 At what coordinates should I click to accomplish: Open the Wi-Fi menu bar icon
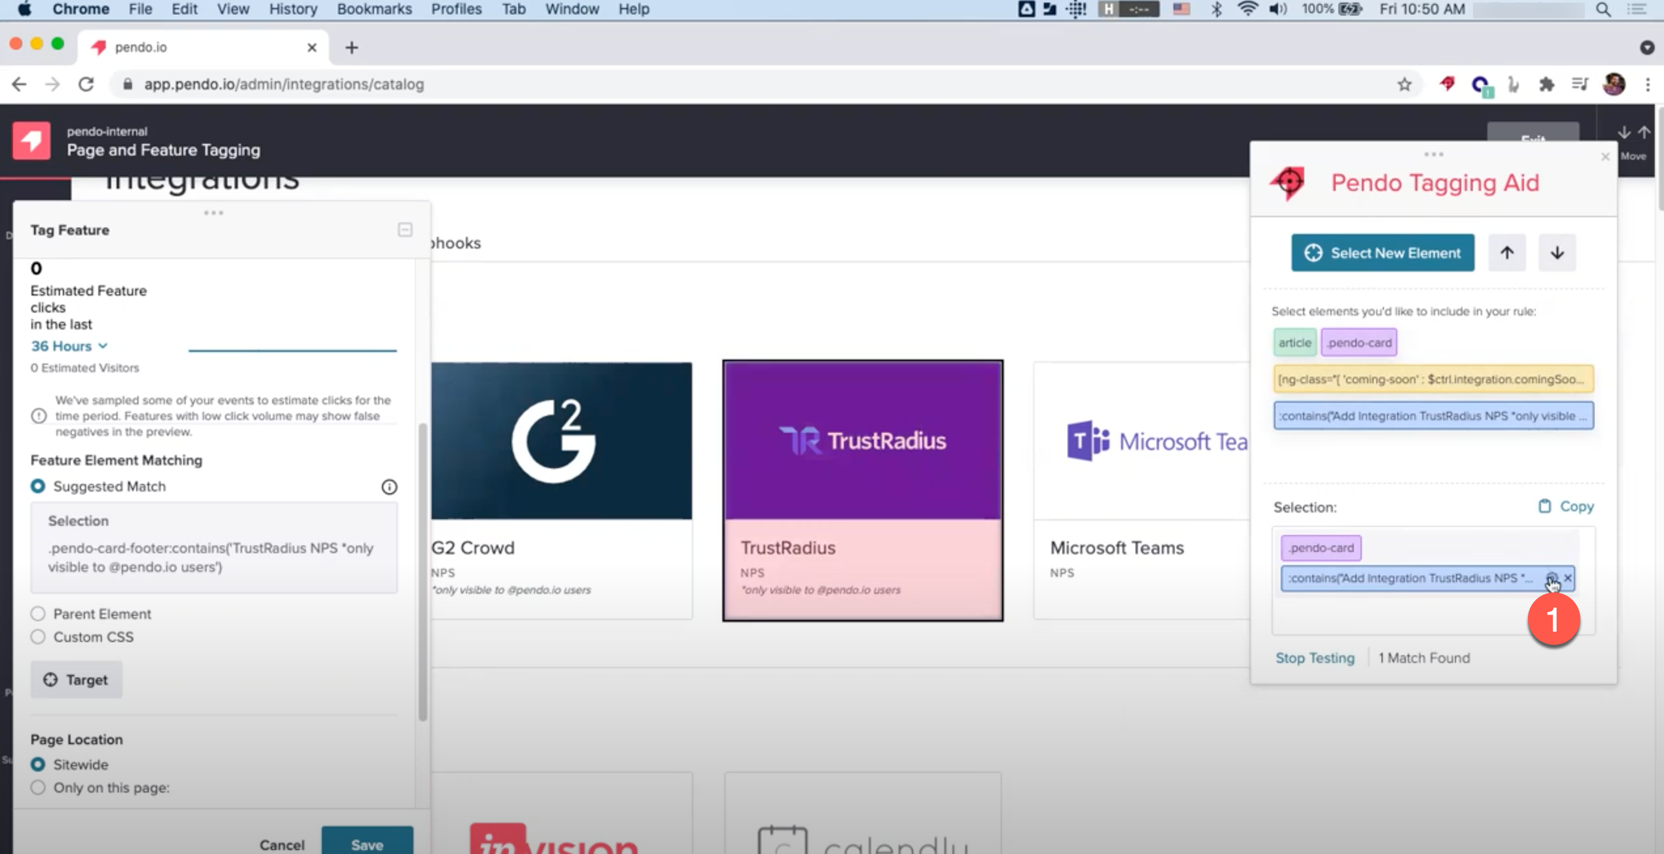tap(1247, 9)
